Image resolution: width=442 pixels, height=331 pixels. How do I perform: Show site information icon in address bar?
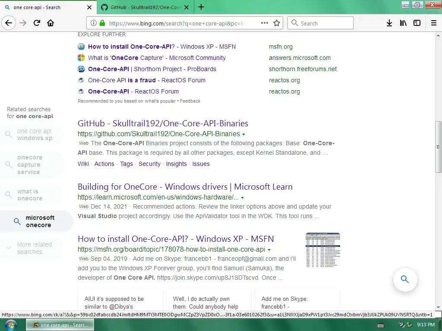point(94,23)
